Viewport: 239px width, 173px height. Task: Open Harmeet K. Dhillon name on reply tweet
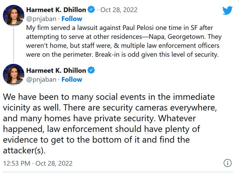tap(56, 70)
